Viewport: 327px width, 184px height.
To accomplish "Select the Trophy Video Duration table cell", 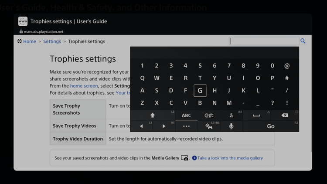I will click(78, 139).
